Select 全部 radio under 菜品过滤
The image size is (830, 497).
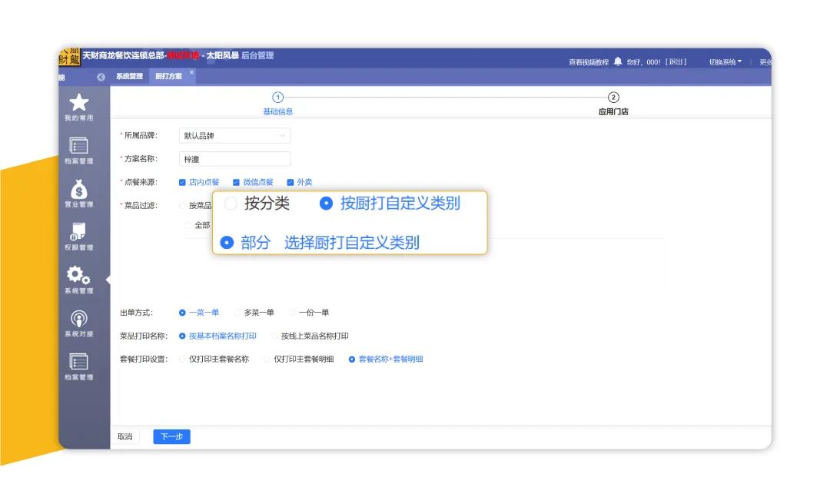tap(188, 226)
